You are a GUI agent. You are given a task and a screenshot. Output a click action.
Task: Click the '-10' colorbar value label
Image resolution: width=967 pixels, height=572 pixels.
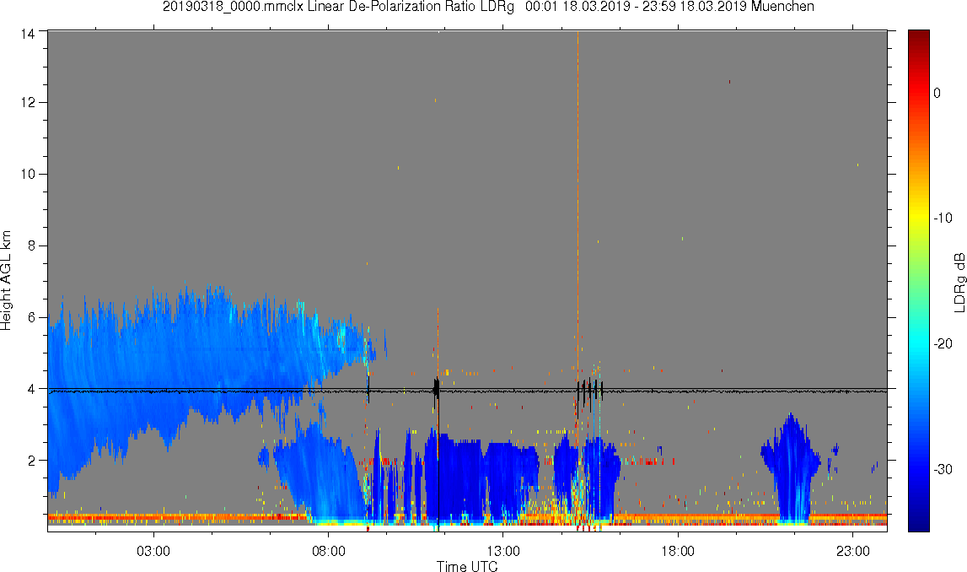tap(943, 218)
